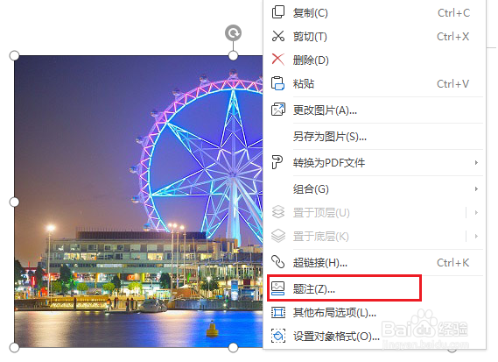Click the PDF convert icon
This screenshot has height=362, width=498.
pos(277,162)
